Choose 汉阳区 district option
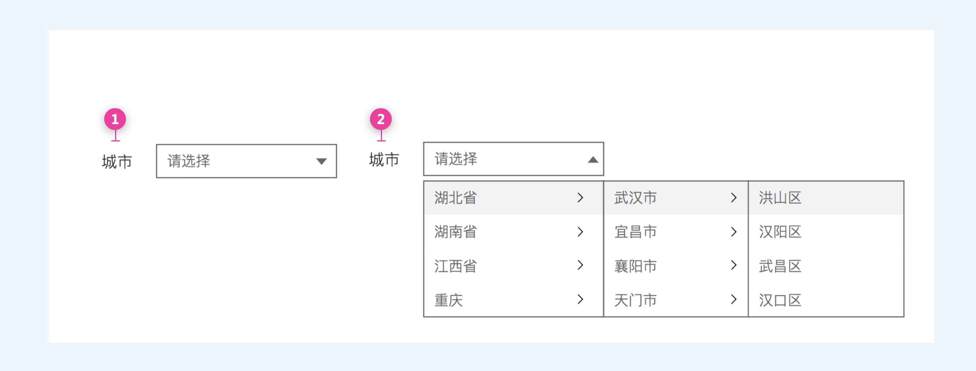The height and width of the screenshot is (371, 976). [x=780, y=232]
